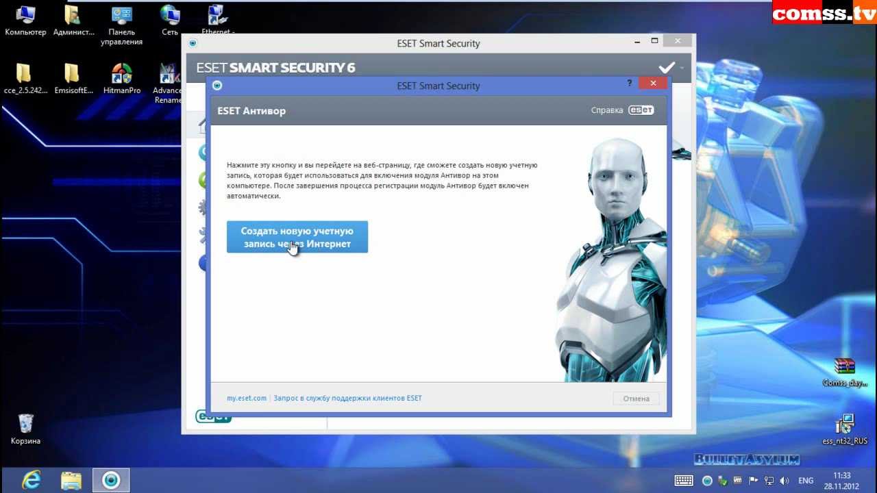This screenshot has width=877, height=493.
Task: Click the ESET eye icon in the main window title bar
Action: click(x=193, y=43)
